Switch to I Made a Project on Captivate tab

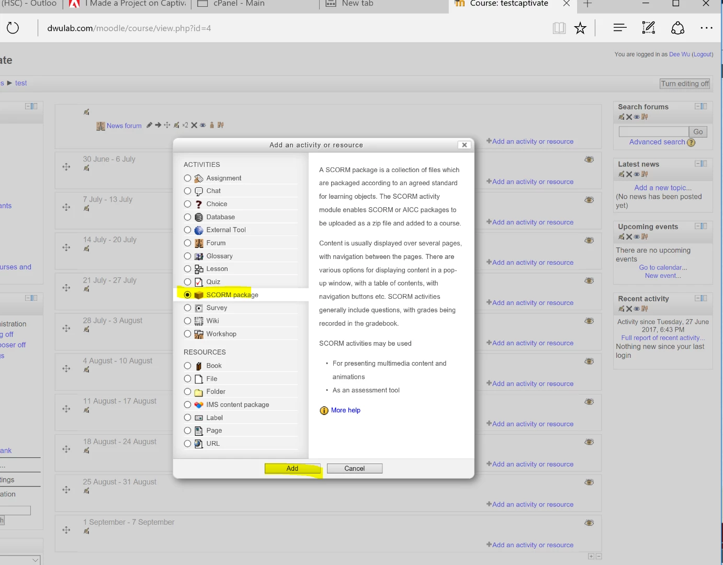[128, 4]
